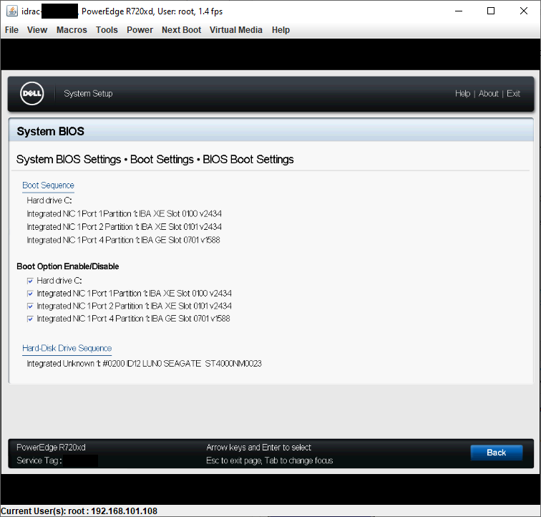Open the Virtual Media menu
Viewport: 541px width, 517px height.
236,30
